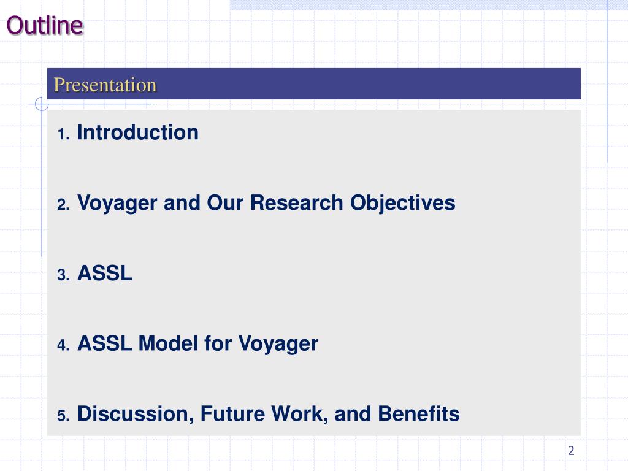Click the words Future Work in item five
This screenshot has width=628, height=471.
tap(264, 414)
